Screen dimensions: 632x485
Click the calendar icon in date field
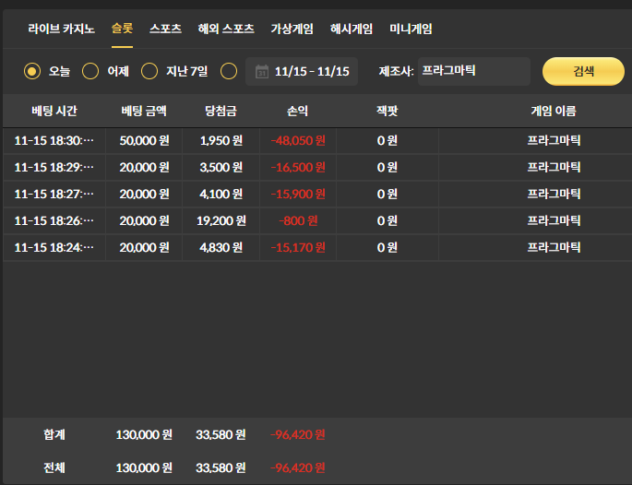point(261,71)
